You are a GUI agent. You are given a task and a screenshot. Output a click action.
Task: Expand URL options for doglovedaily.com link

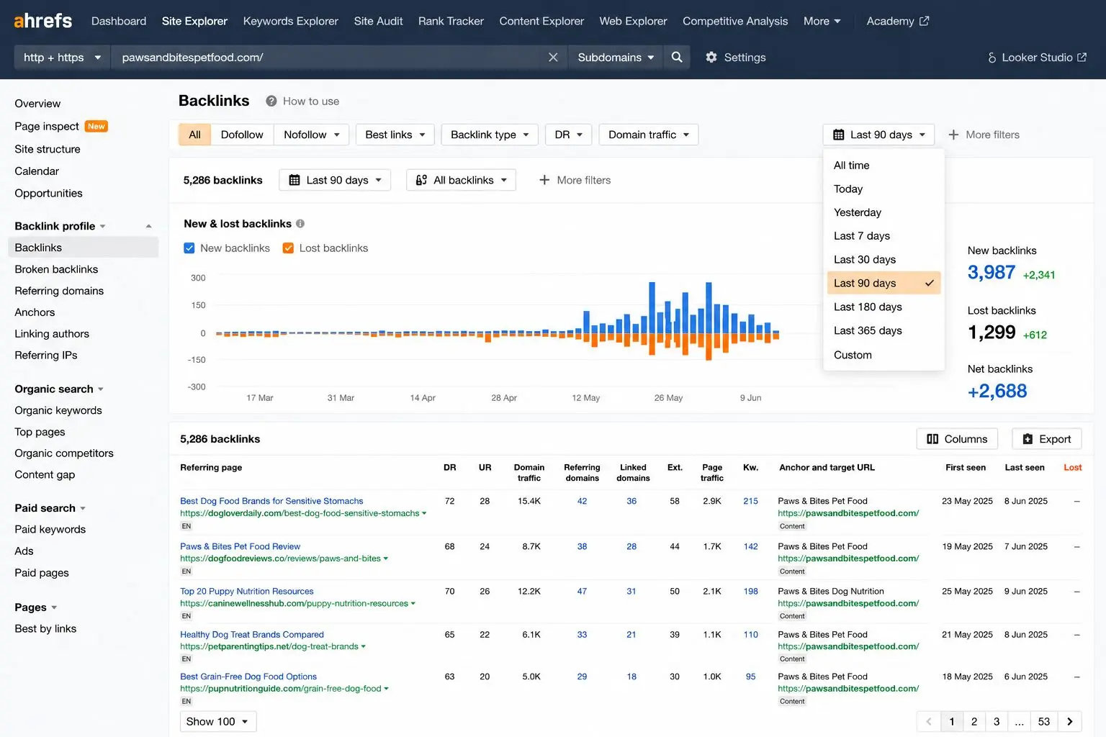pos(424,514)
